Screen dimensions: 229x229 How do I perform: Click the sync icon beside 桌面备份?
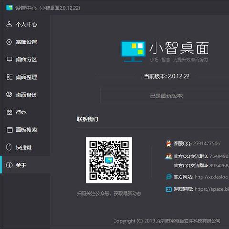[x=9, y=94]
